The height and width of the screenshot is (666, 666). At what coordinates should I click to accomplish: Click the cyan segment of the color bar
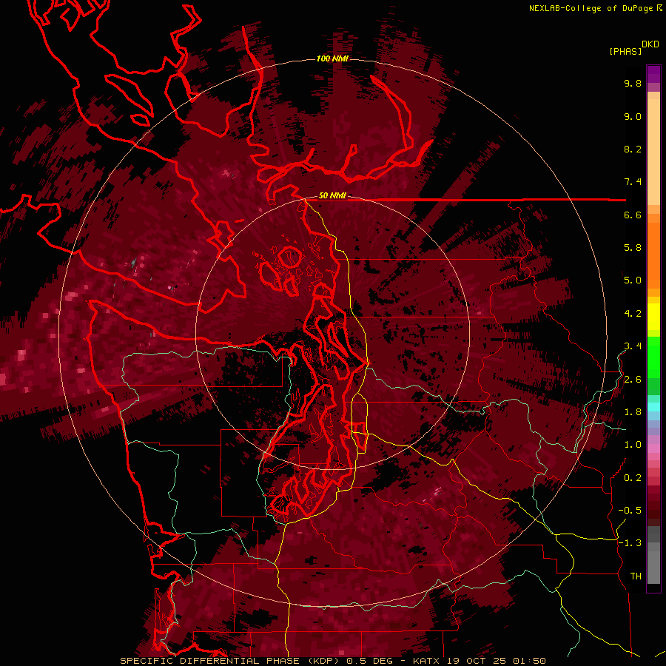[653, 406]
